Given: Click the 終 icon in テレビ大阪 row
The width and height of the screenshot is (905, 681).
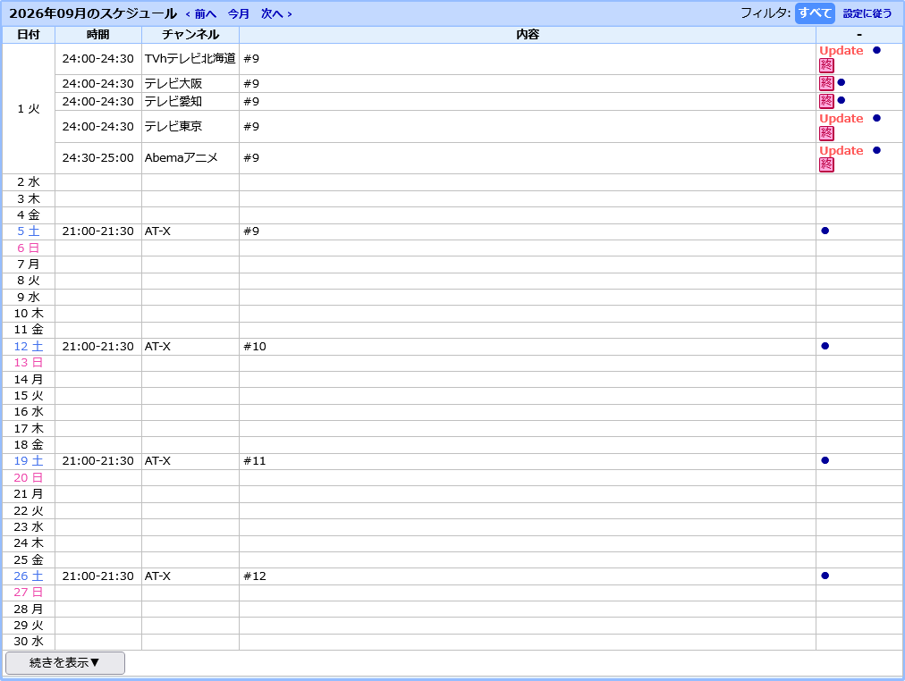Looking at the screenshot, I should pos(826,83).
